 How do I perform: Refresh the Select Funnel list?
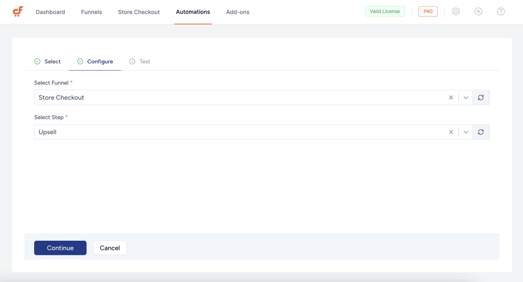click(481, 97)
